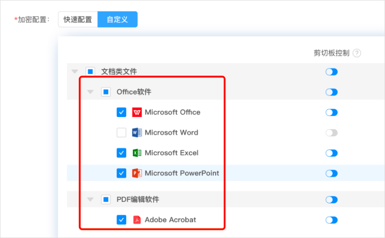Click the Microsoft Office WPS icon
This screenshot has height=238, width=385.
(137, 112)
